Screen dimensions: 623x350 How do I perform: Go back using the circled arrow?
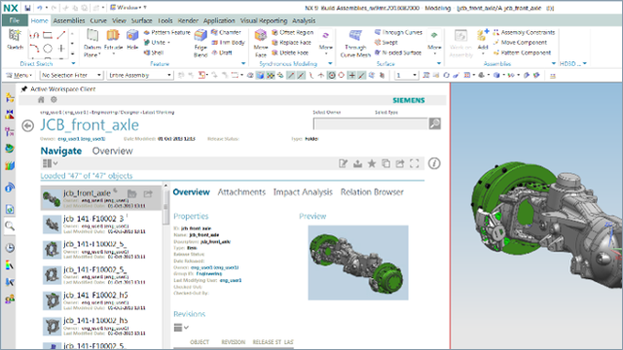[x=27, y=125]
